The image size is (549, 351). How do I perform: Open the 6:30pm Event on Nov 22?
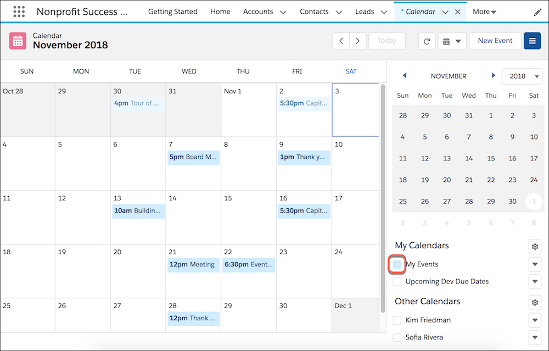pyautogui.click(x=249, y=264)
